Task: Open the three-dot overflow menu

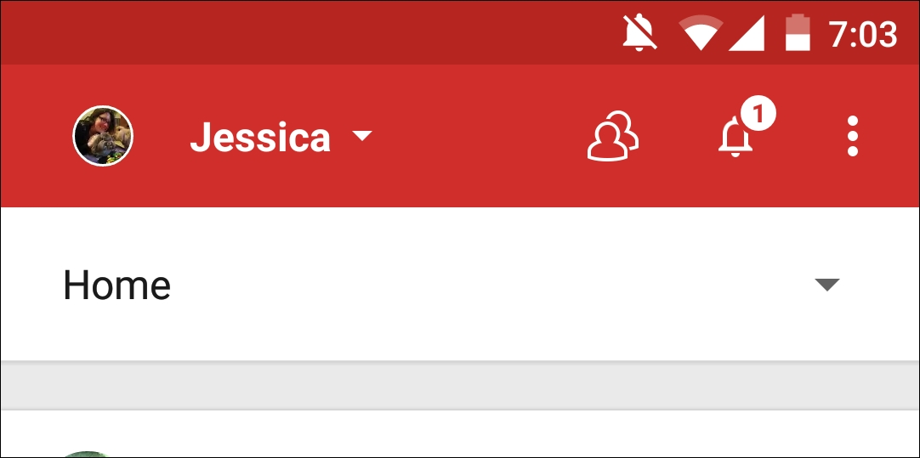Action: (853, 136)
